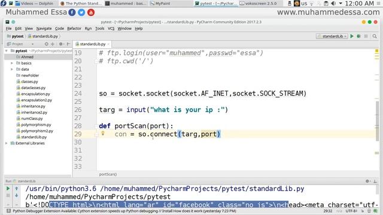The height and width of the screenshot is (215, 383).
Task: Click collapse-all icon in Project panel header
Action: [x=53, y=44]
